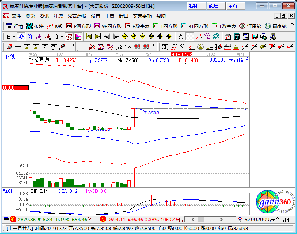
Task: Click the red 8.6398 price marker
Action: click(15, 88)
